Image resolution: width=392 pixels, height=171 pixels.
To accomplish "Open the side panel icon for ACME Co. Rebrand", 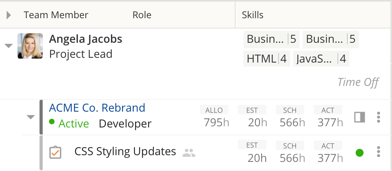I will tap(360, 117).
